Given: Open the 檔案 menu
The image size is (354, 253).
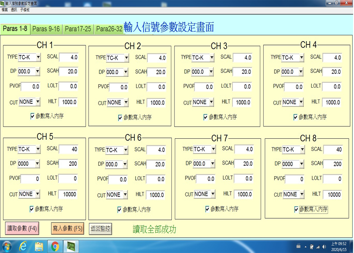Looking at the screenshot, I should coord(4,10).
